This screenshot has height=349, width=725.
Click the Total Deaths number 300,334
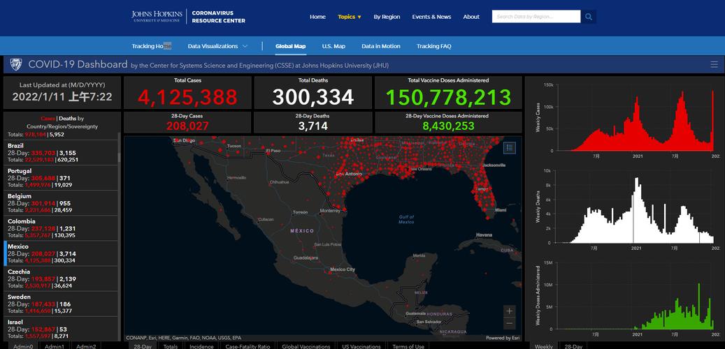313,97
